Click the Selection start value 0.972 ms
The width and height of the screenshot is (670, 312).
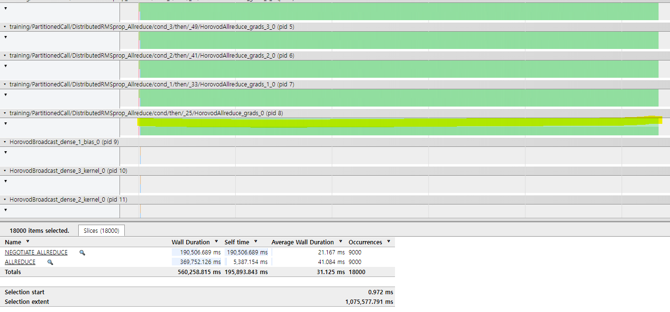point(381,292)
